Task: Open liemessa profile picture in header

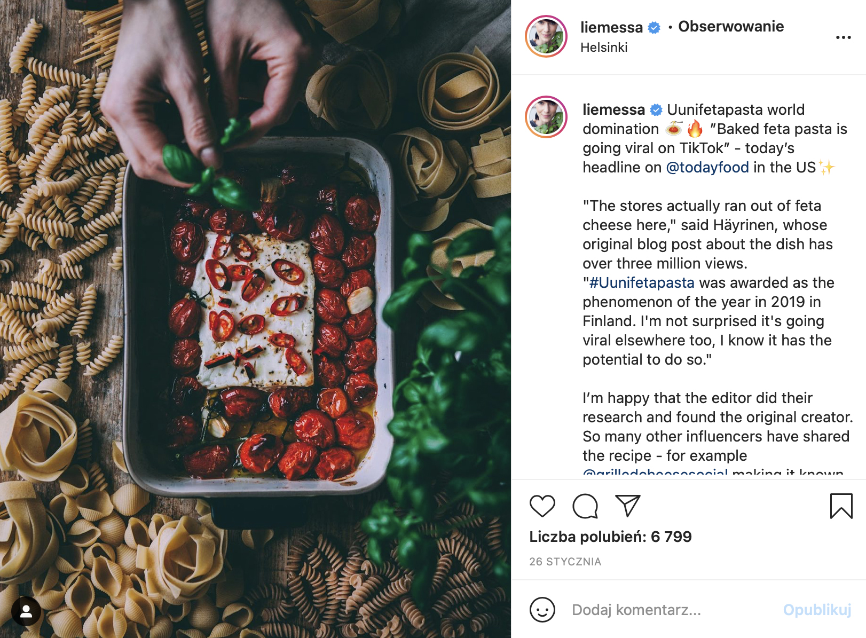Action: (x=546, y=36)
